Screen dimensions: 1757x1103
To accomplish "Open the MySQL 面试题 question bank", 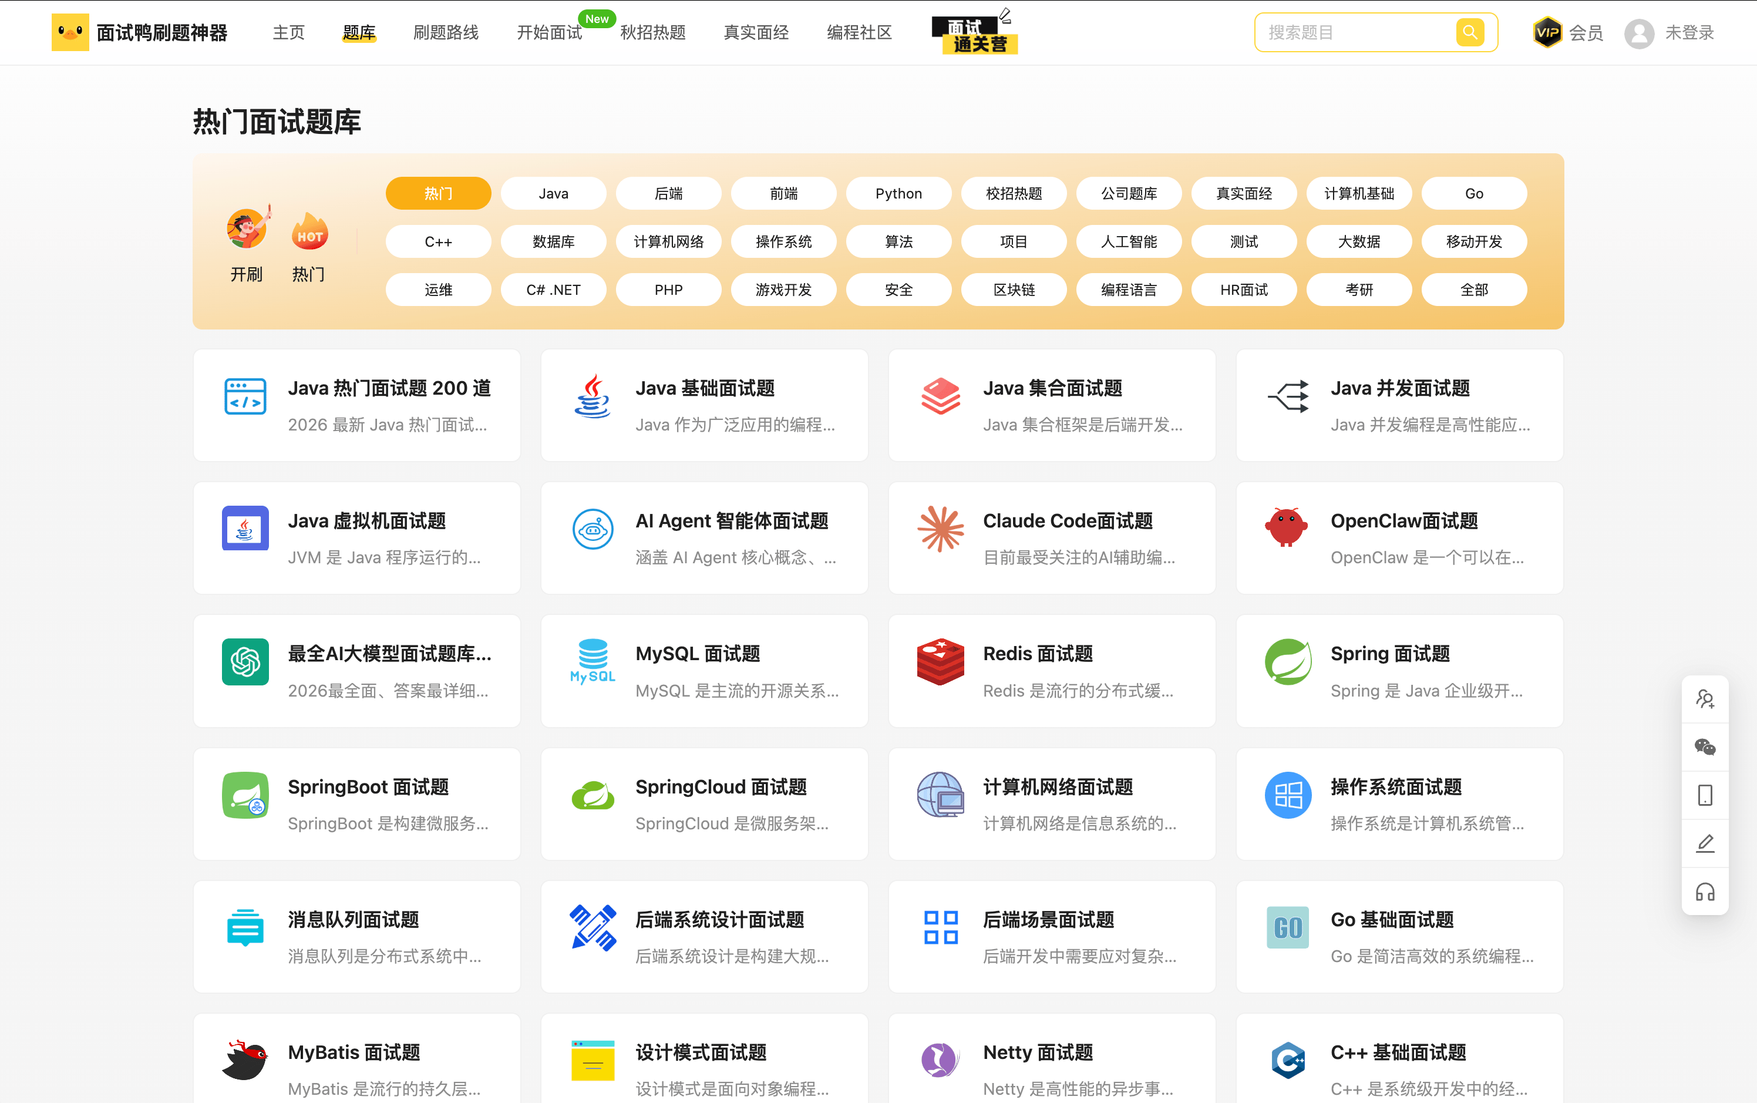I will [705, 671].
